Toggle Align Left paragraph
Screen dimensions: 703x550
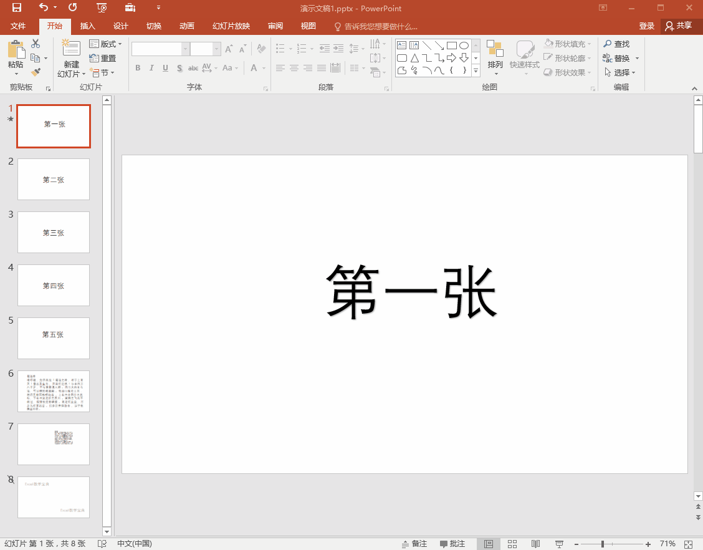tap(280, 68)
